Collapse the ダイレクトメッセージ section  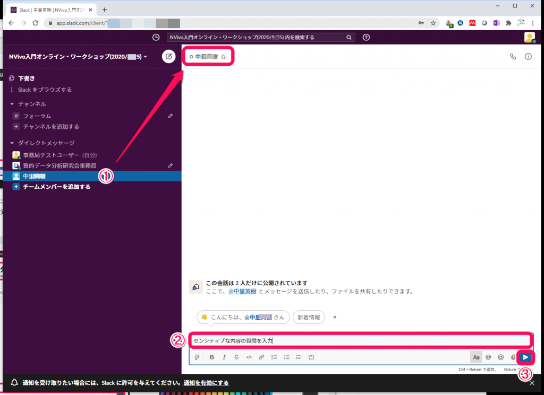(x=12, y=143)
